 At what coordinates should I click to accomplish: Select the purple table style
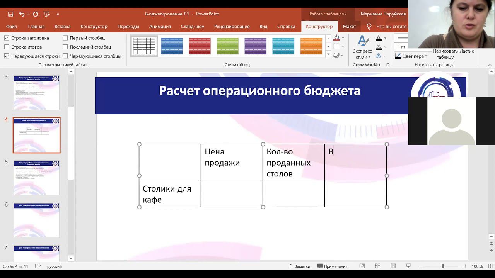[256, 46]
